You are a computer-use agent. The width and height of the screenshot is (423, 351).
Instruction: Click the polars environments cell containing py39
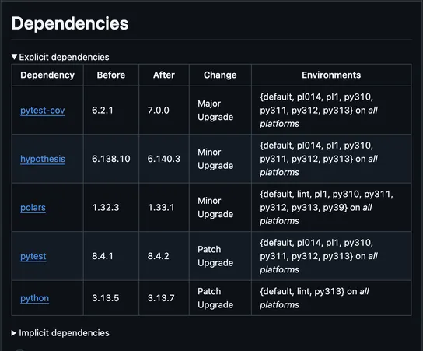pos(331,207)
